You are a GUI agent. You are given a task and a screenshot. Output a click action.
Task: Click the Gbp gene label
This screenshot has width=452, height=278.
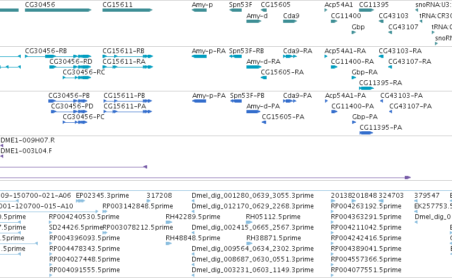(358, 27)
